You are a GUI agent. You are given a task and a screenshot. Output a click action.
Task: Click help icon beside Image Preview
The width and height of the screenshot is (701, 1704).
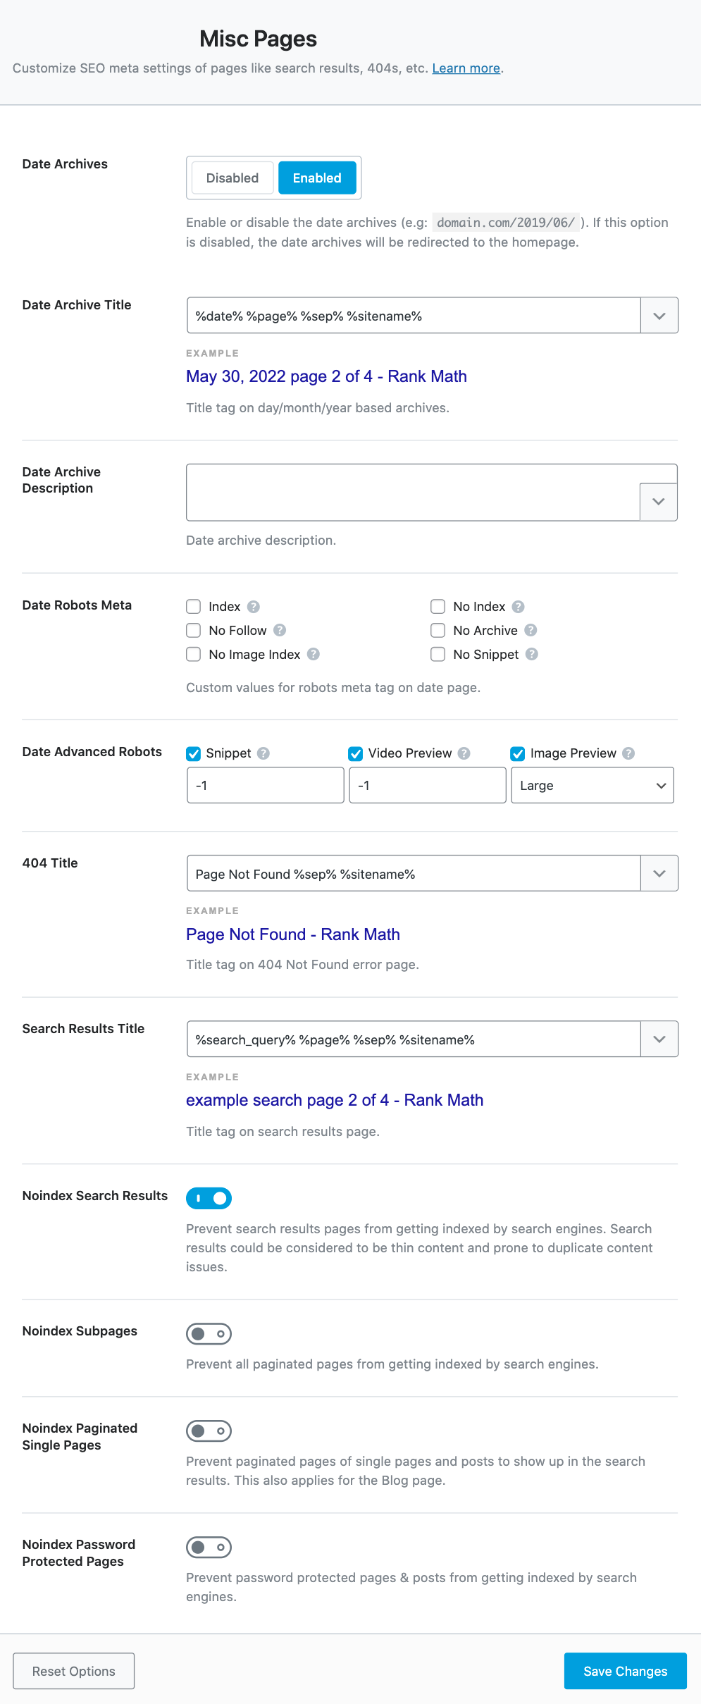[628, 753]
